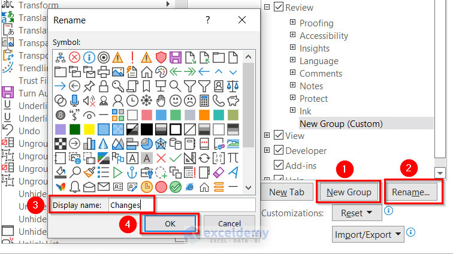The height and width of the screenshot is (254, 453).
Task: Choose the piggy bank symbol
Action: tap(233, 101)
